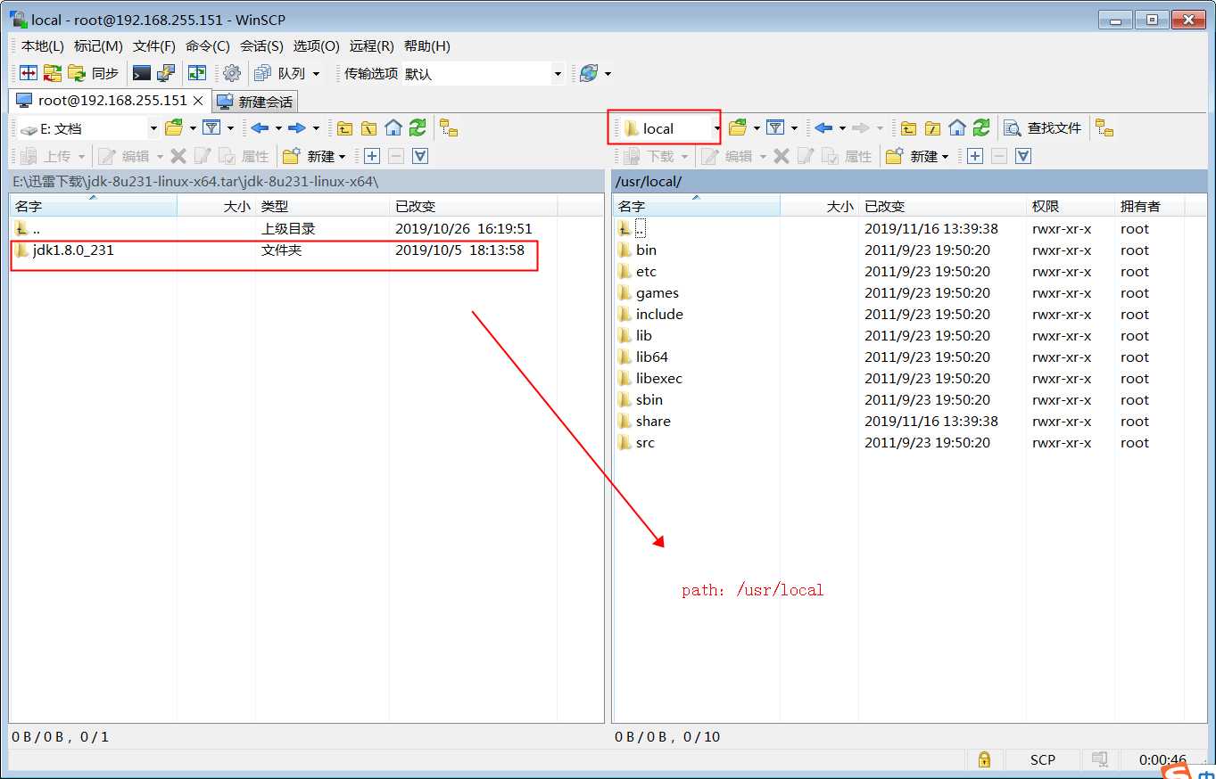Open the 会话(S) menu
This screenshot has width=1216, height=779.
click(x=261, y=46)
